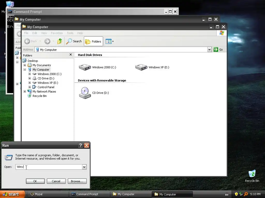Open the View menu

44,33
